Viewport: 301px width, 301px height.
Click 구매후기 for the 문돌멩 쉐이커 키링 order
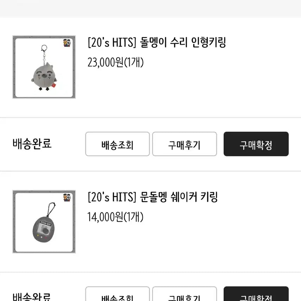click(x=185, y=295)
